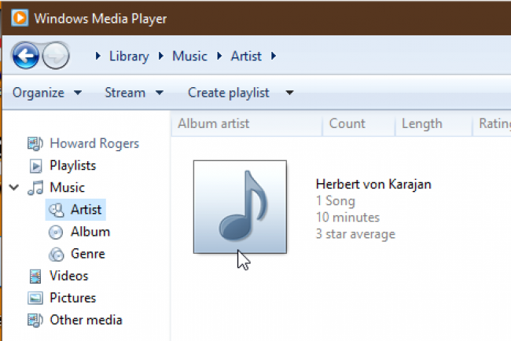Select the Artist icon in the sidebar
Viewport: 511px width, 341px height.
[56, 210]
